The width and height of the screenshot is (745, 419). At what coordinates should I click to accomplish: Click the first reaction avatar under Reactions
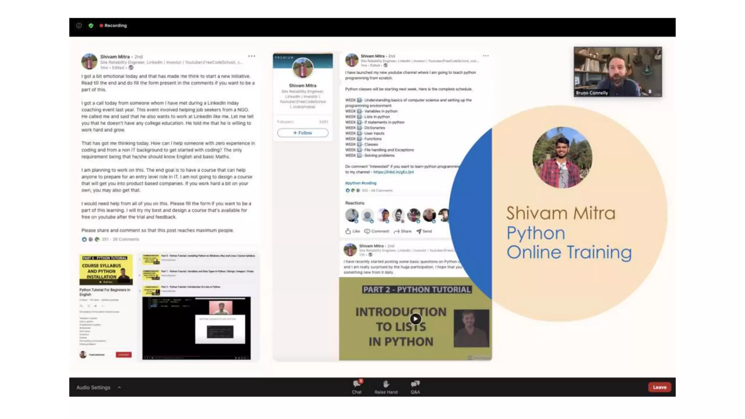351,215
